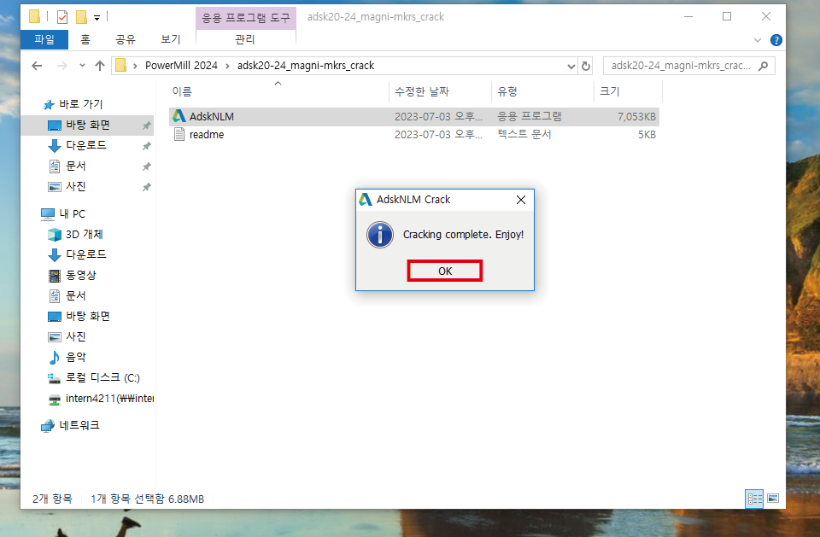Viewport: 820px width, 537px height.
Task: Click the AdskNLM Autodesk file icon
Action: coord(179,116)
